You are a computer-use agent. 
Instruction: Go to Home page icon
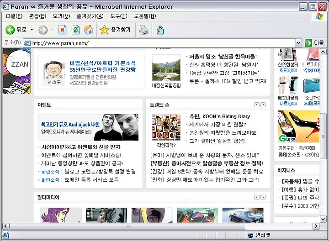[89, 30]
